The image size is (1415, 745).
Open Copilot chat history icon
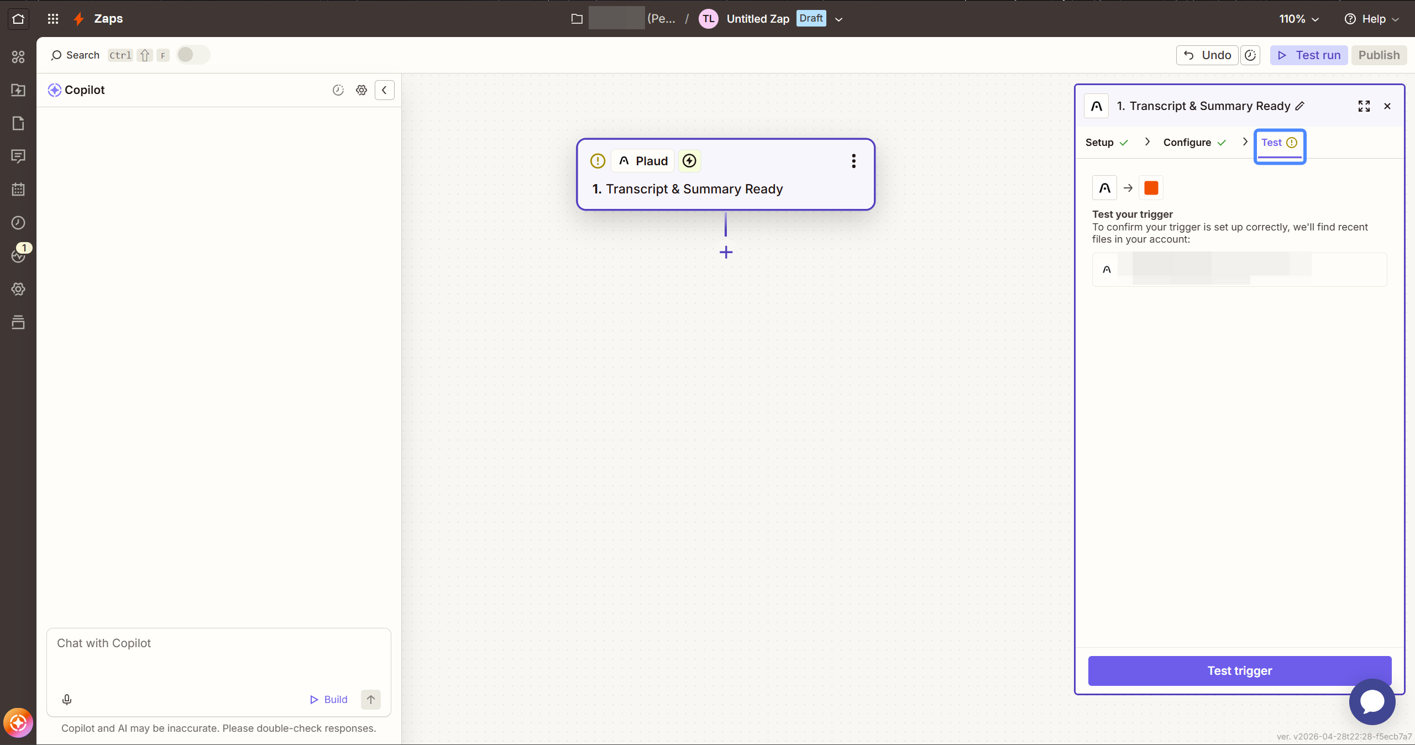click(x=338, y=90)
